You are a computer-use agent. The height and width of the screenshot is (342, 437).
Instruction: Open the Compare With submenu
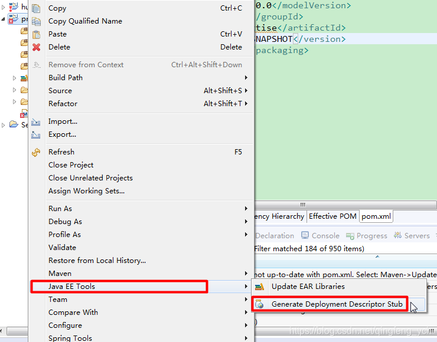tap(142, 313)
